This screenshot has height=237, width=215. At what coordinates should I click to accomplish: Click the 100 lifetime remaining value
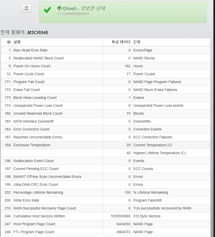click(128, 192)
